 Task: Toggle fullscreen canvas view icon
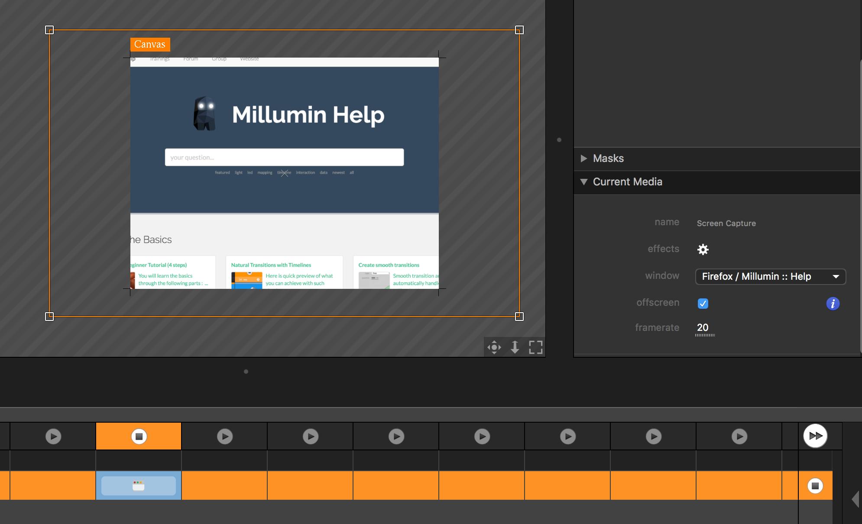click(536, 347)
